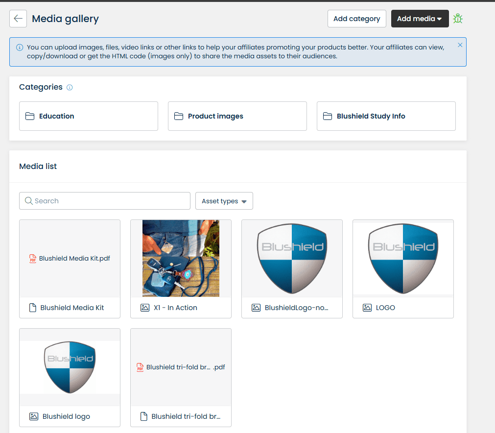Click the file icon beside Blushield Media Kit
This screenshot has height=433, width=495.
[x=32, y=308]
